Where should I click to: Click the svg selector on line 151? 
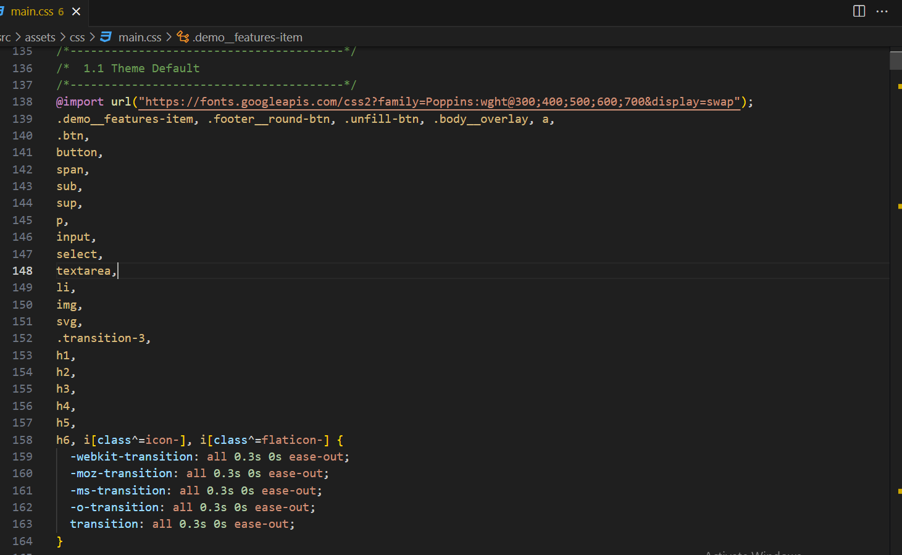click(67, 322)
